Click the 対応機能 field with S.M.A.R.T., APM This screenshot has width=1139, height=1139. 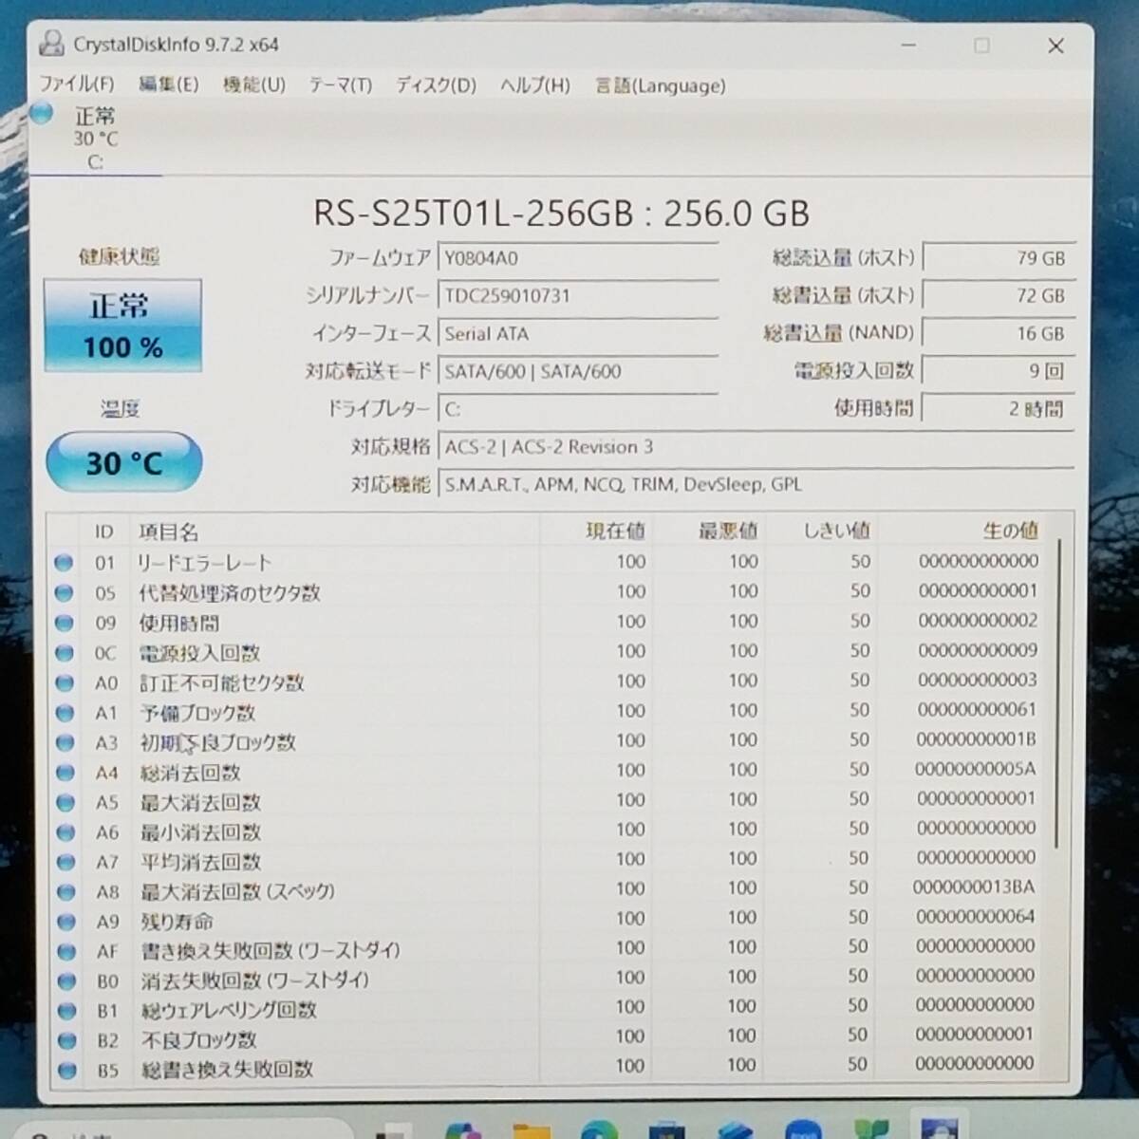(756, 485)
